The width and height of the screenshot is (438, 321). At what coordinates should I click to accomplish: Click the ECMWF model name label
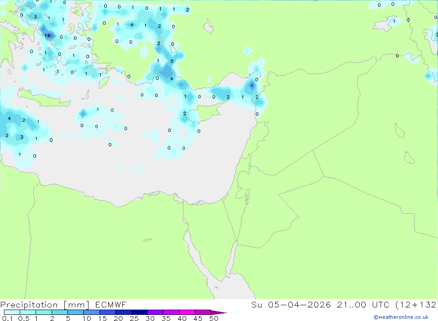[111, 304]
